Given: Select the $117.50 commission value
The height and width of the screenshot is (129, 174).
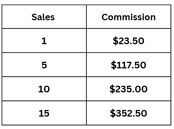Looking at the screenshot, I should [x=129, y=65].
